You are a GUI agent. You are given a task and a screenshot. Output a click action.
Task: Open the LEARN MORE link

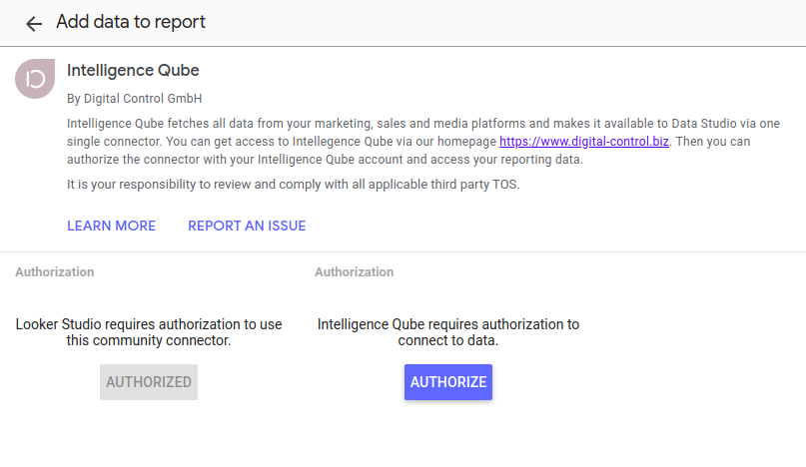click(x=111, y=226)
